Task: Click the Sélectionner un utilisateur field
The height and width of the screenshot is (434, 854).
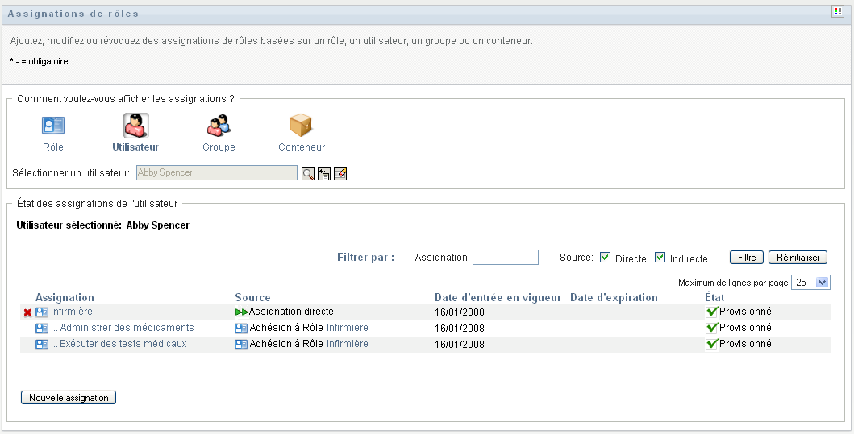Action: [217, 172]
